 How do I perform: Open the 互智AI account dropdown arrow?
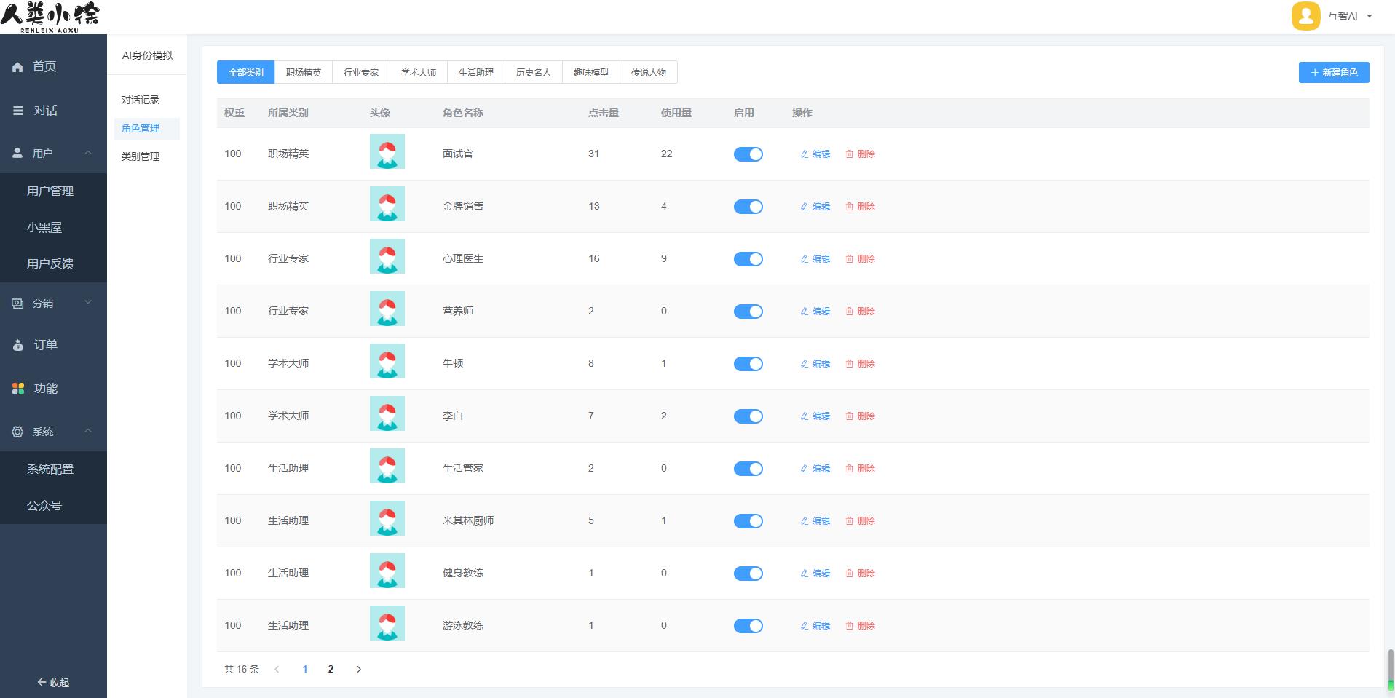click(x=1370, y=16)
